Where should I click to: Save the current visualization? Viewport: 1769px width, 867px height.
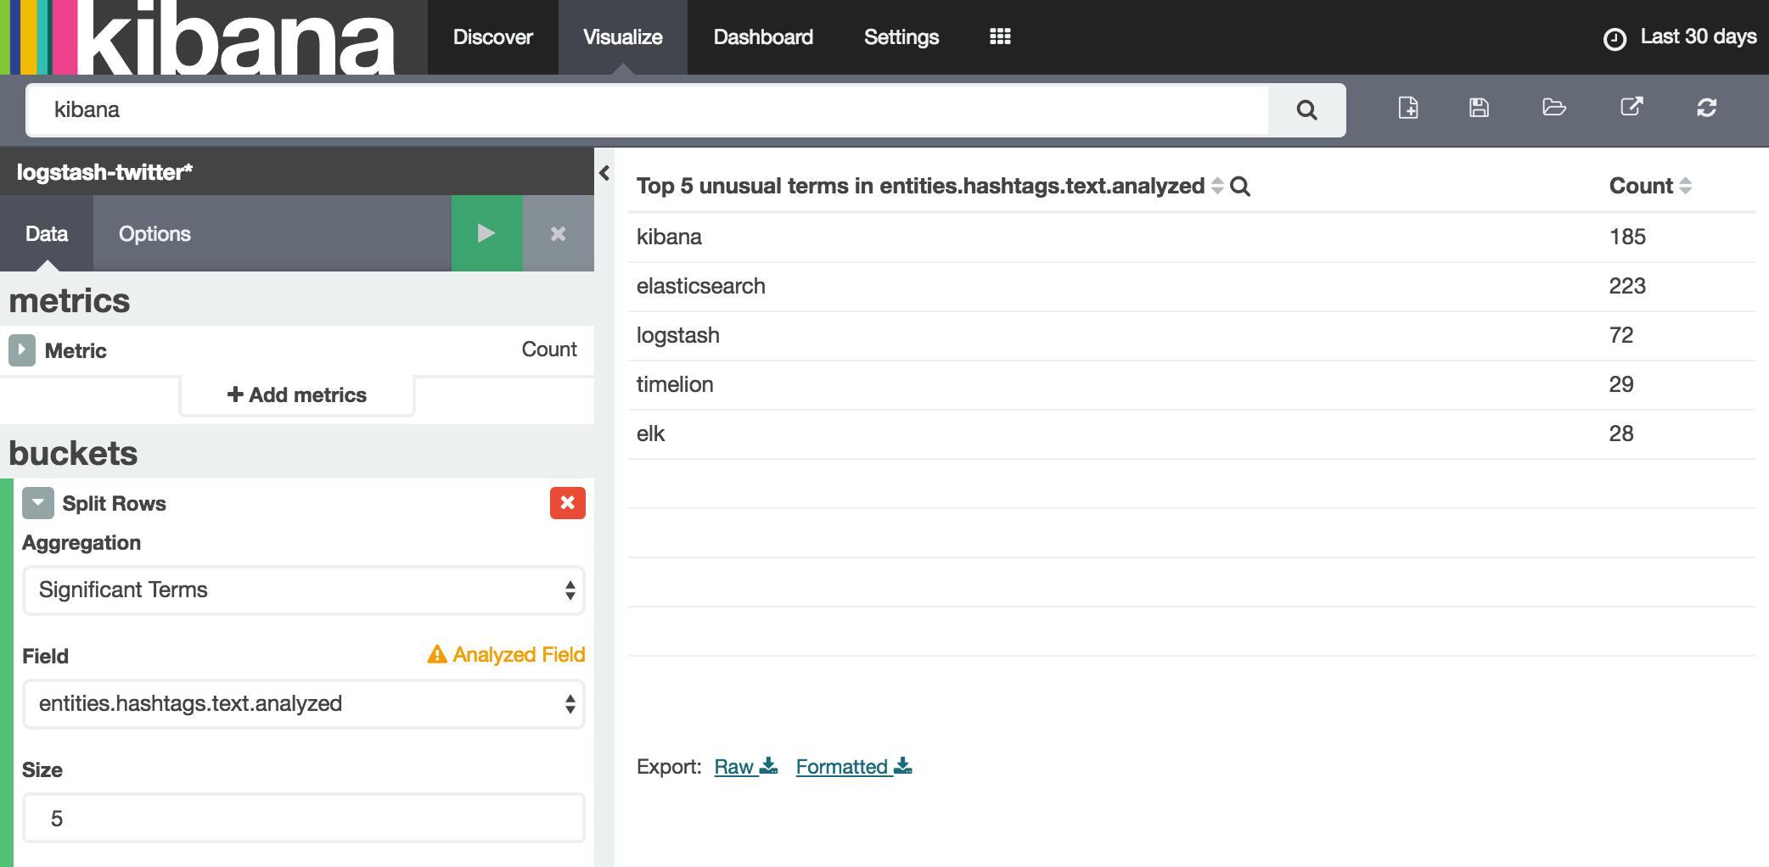click(x=1479, y=109)
